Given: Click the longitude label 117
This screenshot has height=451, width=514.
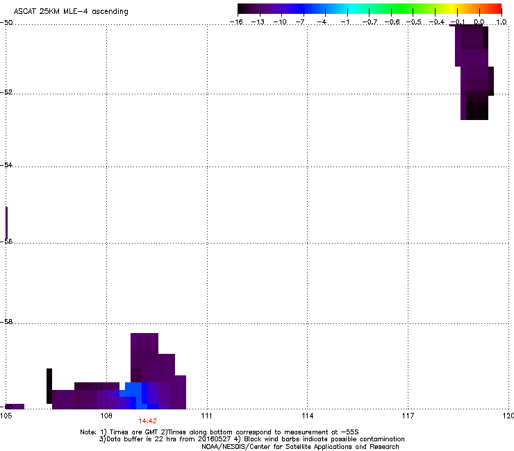Looking at the screenshot, I should [408, 416].
